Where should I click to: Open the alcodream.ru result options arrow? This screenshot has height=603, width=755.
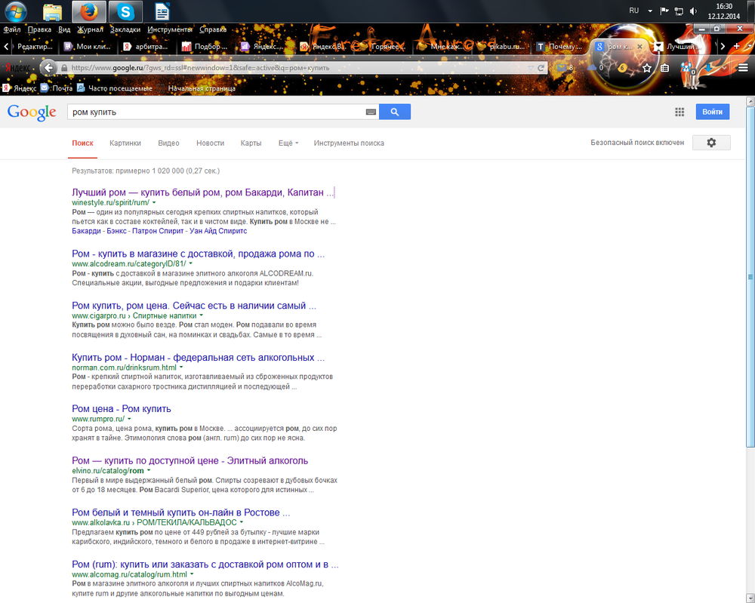[x=191, y=263]
